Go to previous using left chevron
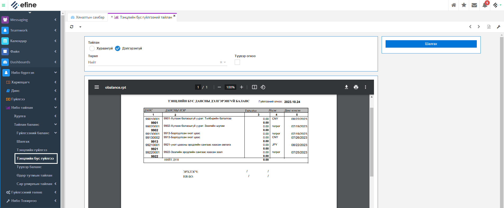504x208 pixels. point(470,27)
